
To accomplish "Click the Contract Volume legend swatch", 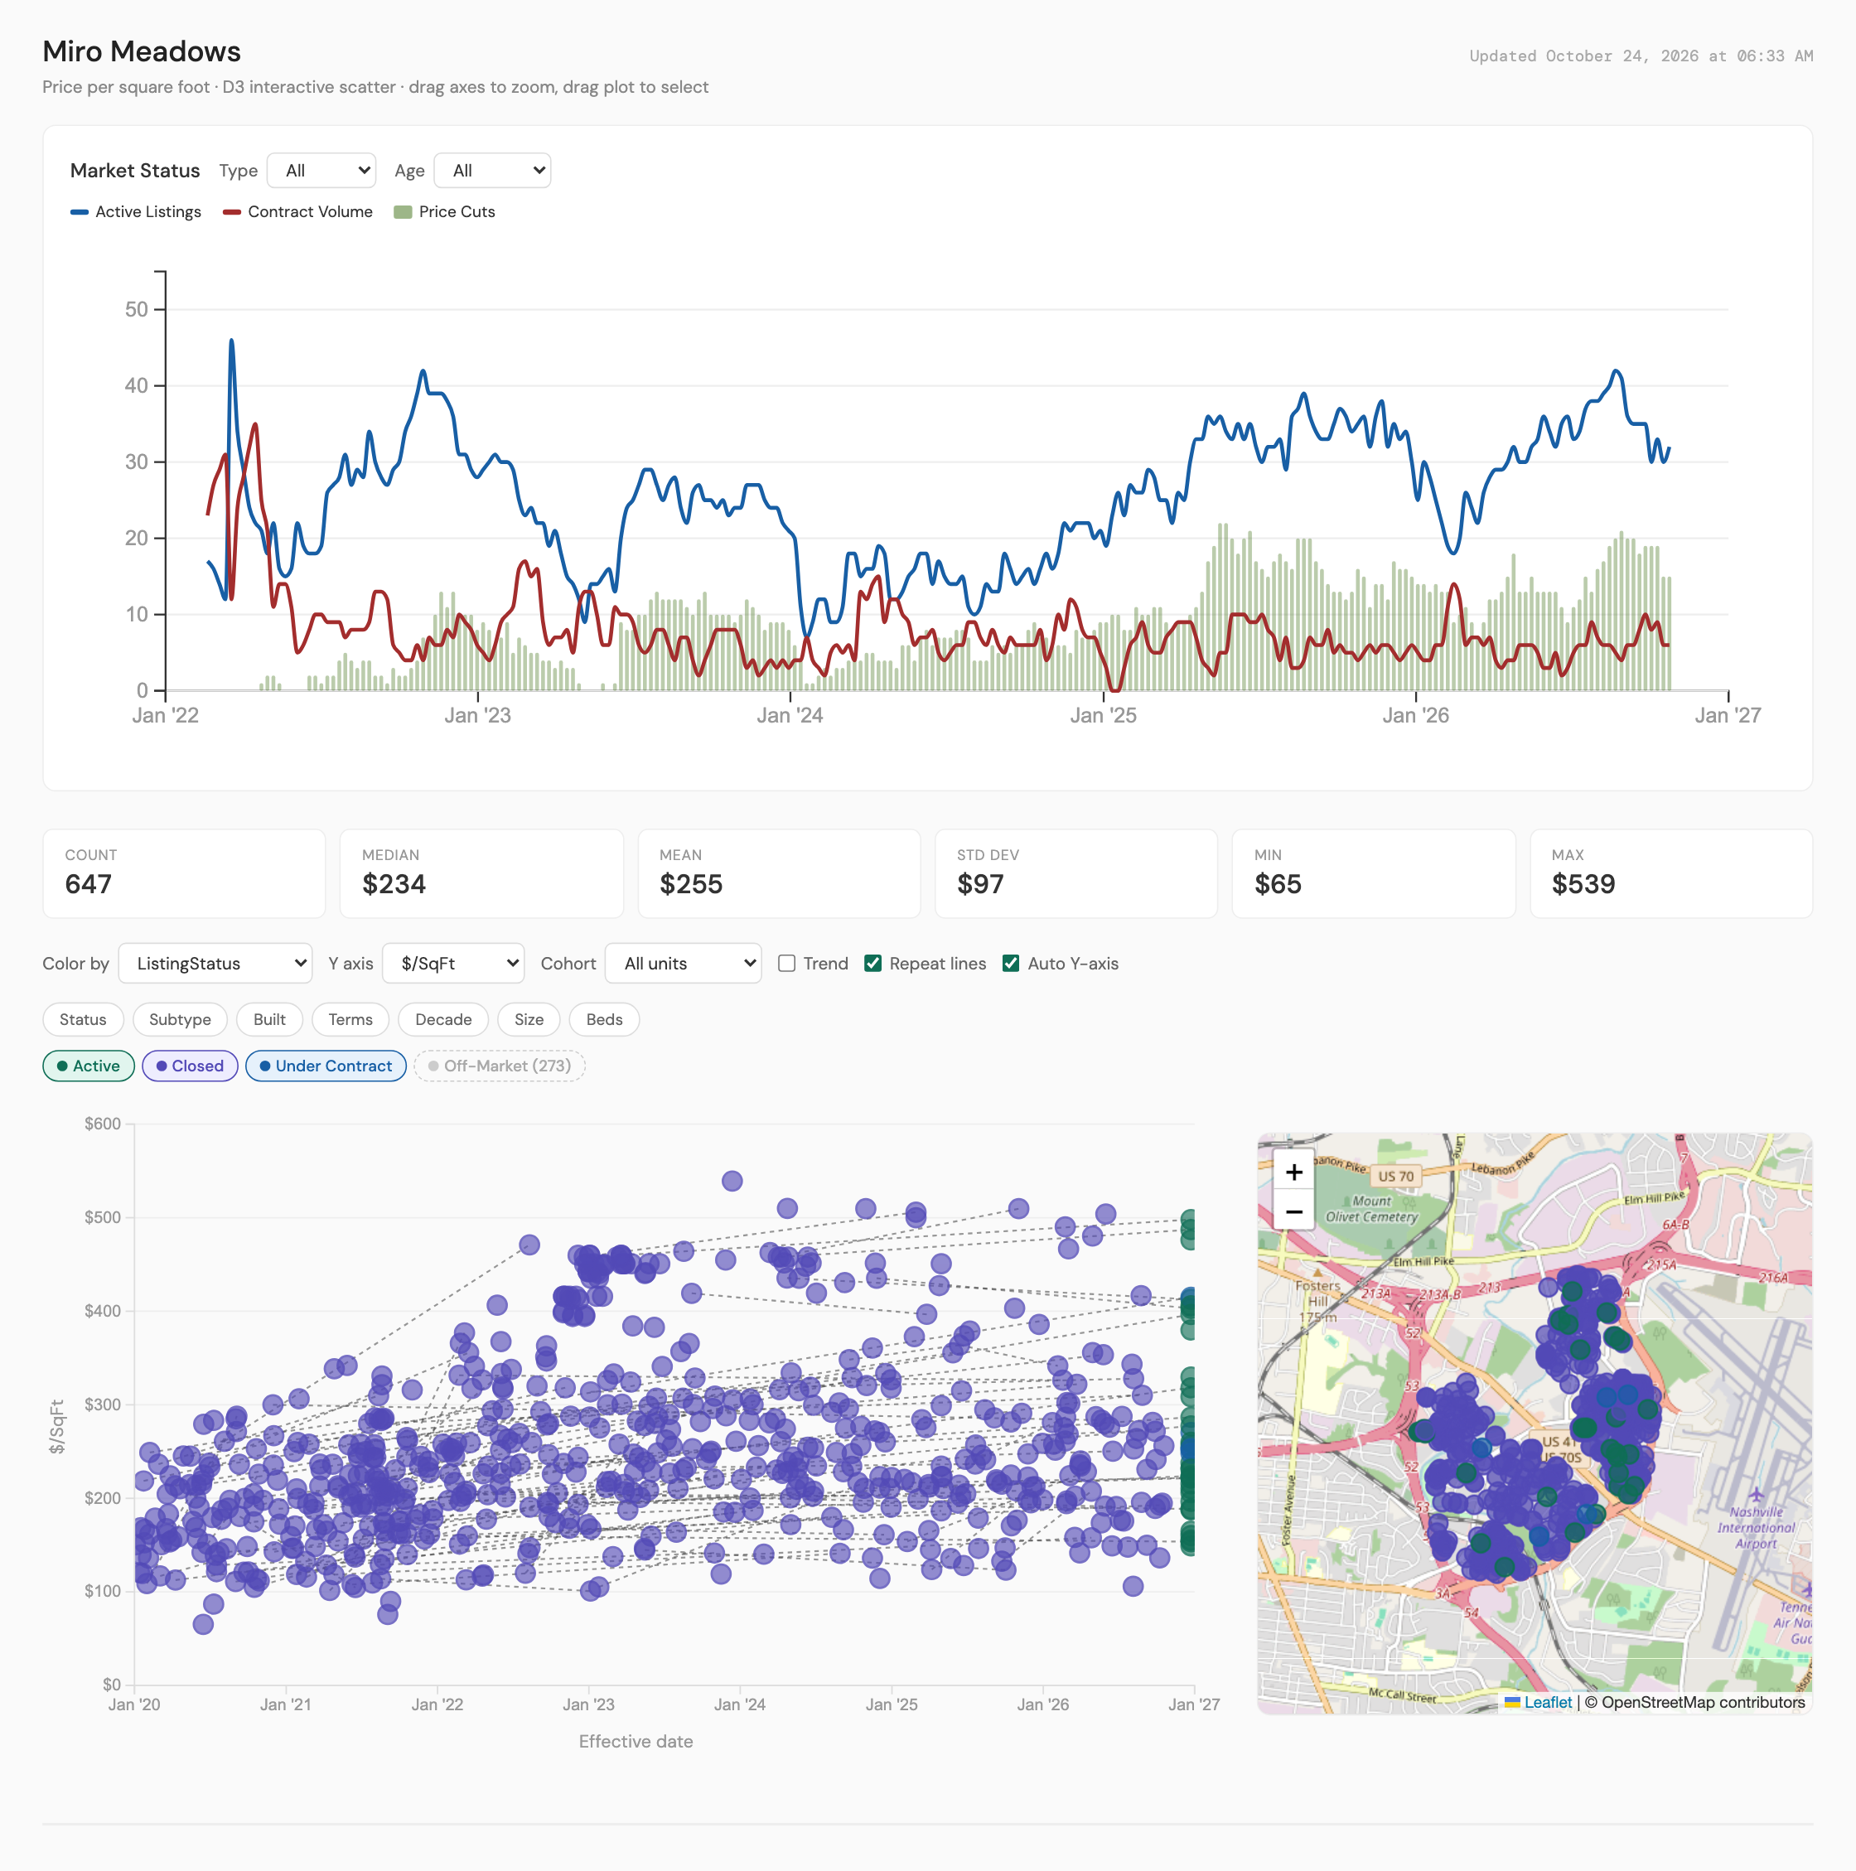I will coord(231,212).
